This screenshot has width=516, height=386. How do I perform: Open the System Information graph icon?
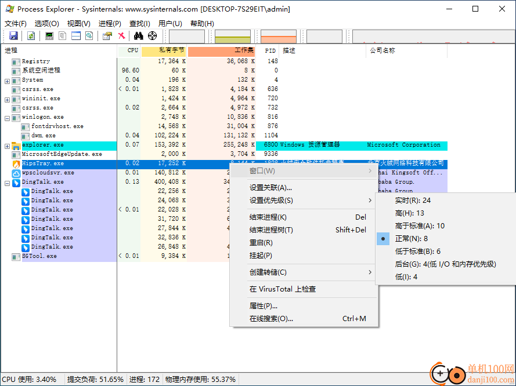pyautogui.click(x=49, y=35)
